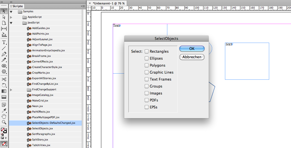Select the Eyedropper tool
This screenshot has width=291, height=148.
pos(4,111)
